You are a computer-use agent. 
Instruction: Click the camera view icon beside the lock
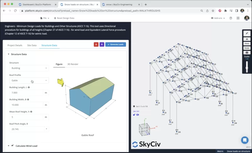click(x=138, y=115)
